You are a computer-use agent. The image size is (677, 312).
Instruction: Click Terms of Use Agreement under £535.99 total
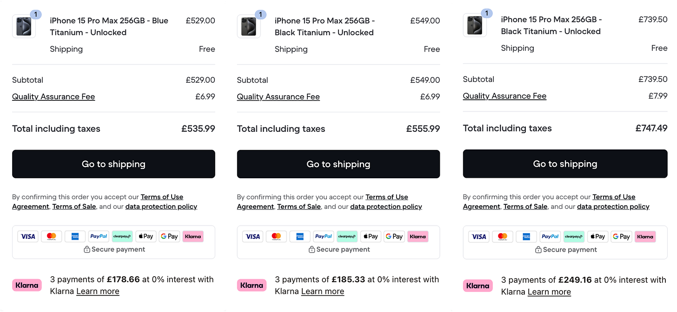(x=162, y=197)
